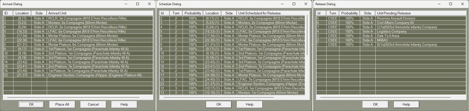Select Mortar Platoon, 5e Compagnie arrived unit

pos(78,36)
